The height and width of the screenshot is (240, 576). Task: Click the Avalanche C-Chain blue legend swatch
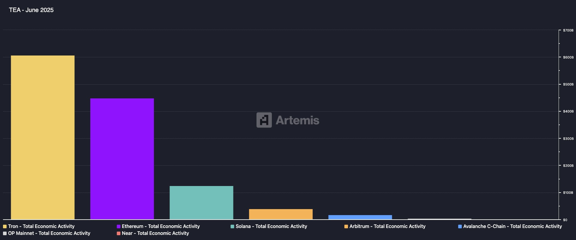(x=460, y=226)
